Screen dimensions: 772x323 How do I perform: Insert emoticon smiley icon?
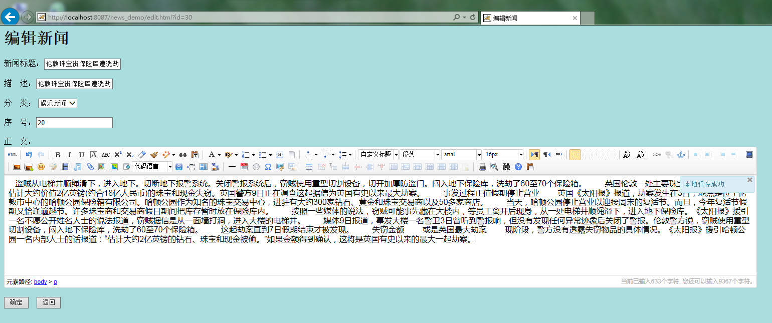click(x=41, y=166)
